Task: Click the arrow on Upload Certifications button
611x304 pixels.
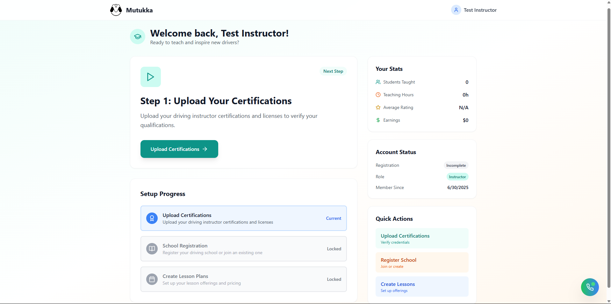Action: coord(205,149)
